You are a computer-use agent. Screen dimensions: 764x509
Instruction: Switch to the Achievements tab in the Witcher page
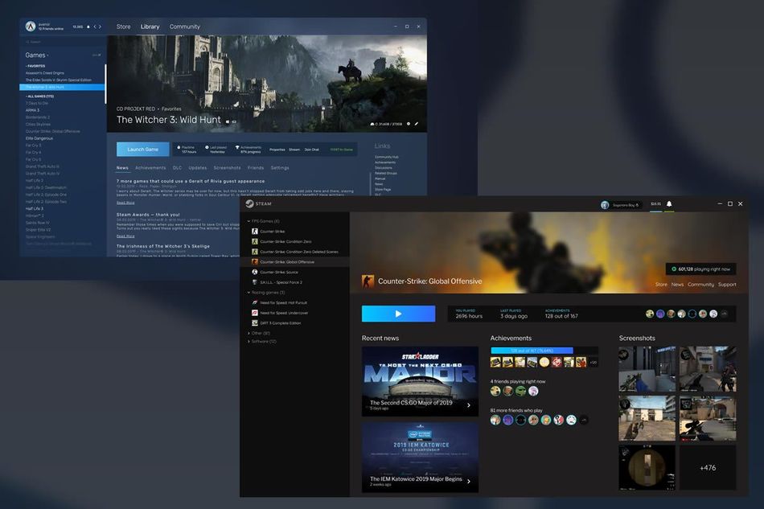[x=150, y=167]
